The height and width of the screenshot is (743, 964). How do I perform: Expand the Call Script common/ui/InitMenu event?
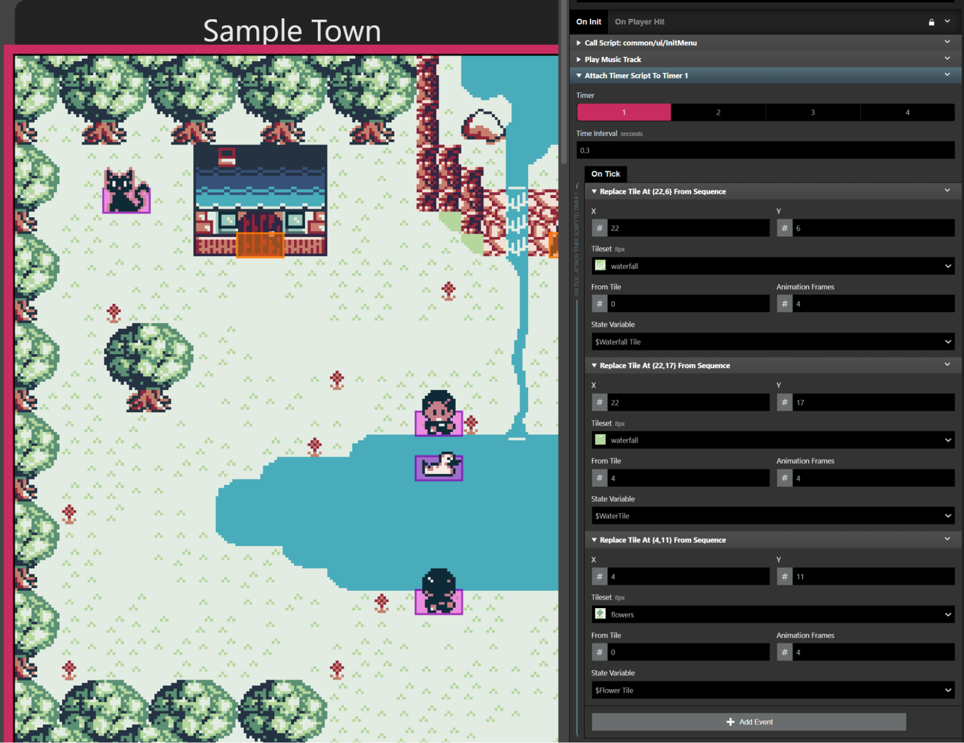point(579,43)
